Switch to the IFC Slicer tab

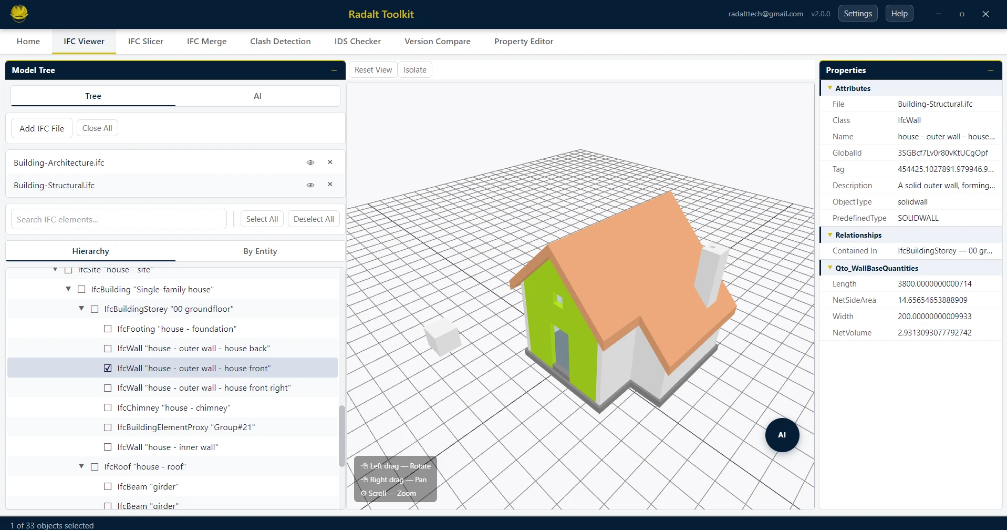(x=146, y=41)
